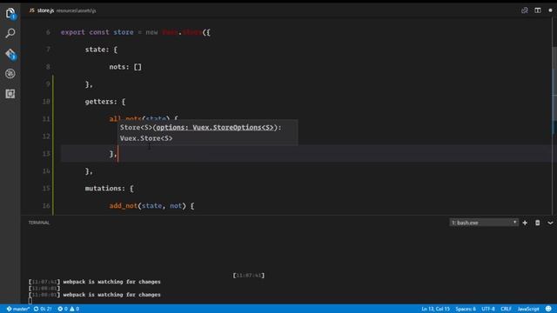Click the 'getters: {' code line
Image resolution: width=557 pixels, height=313 pixels.
tap(105, 102)
